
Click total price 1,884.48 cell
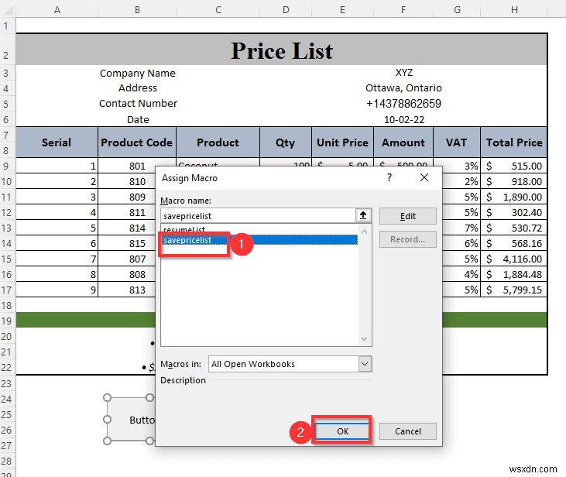(x=514, y=274)
